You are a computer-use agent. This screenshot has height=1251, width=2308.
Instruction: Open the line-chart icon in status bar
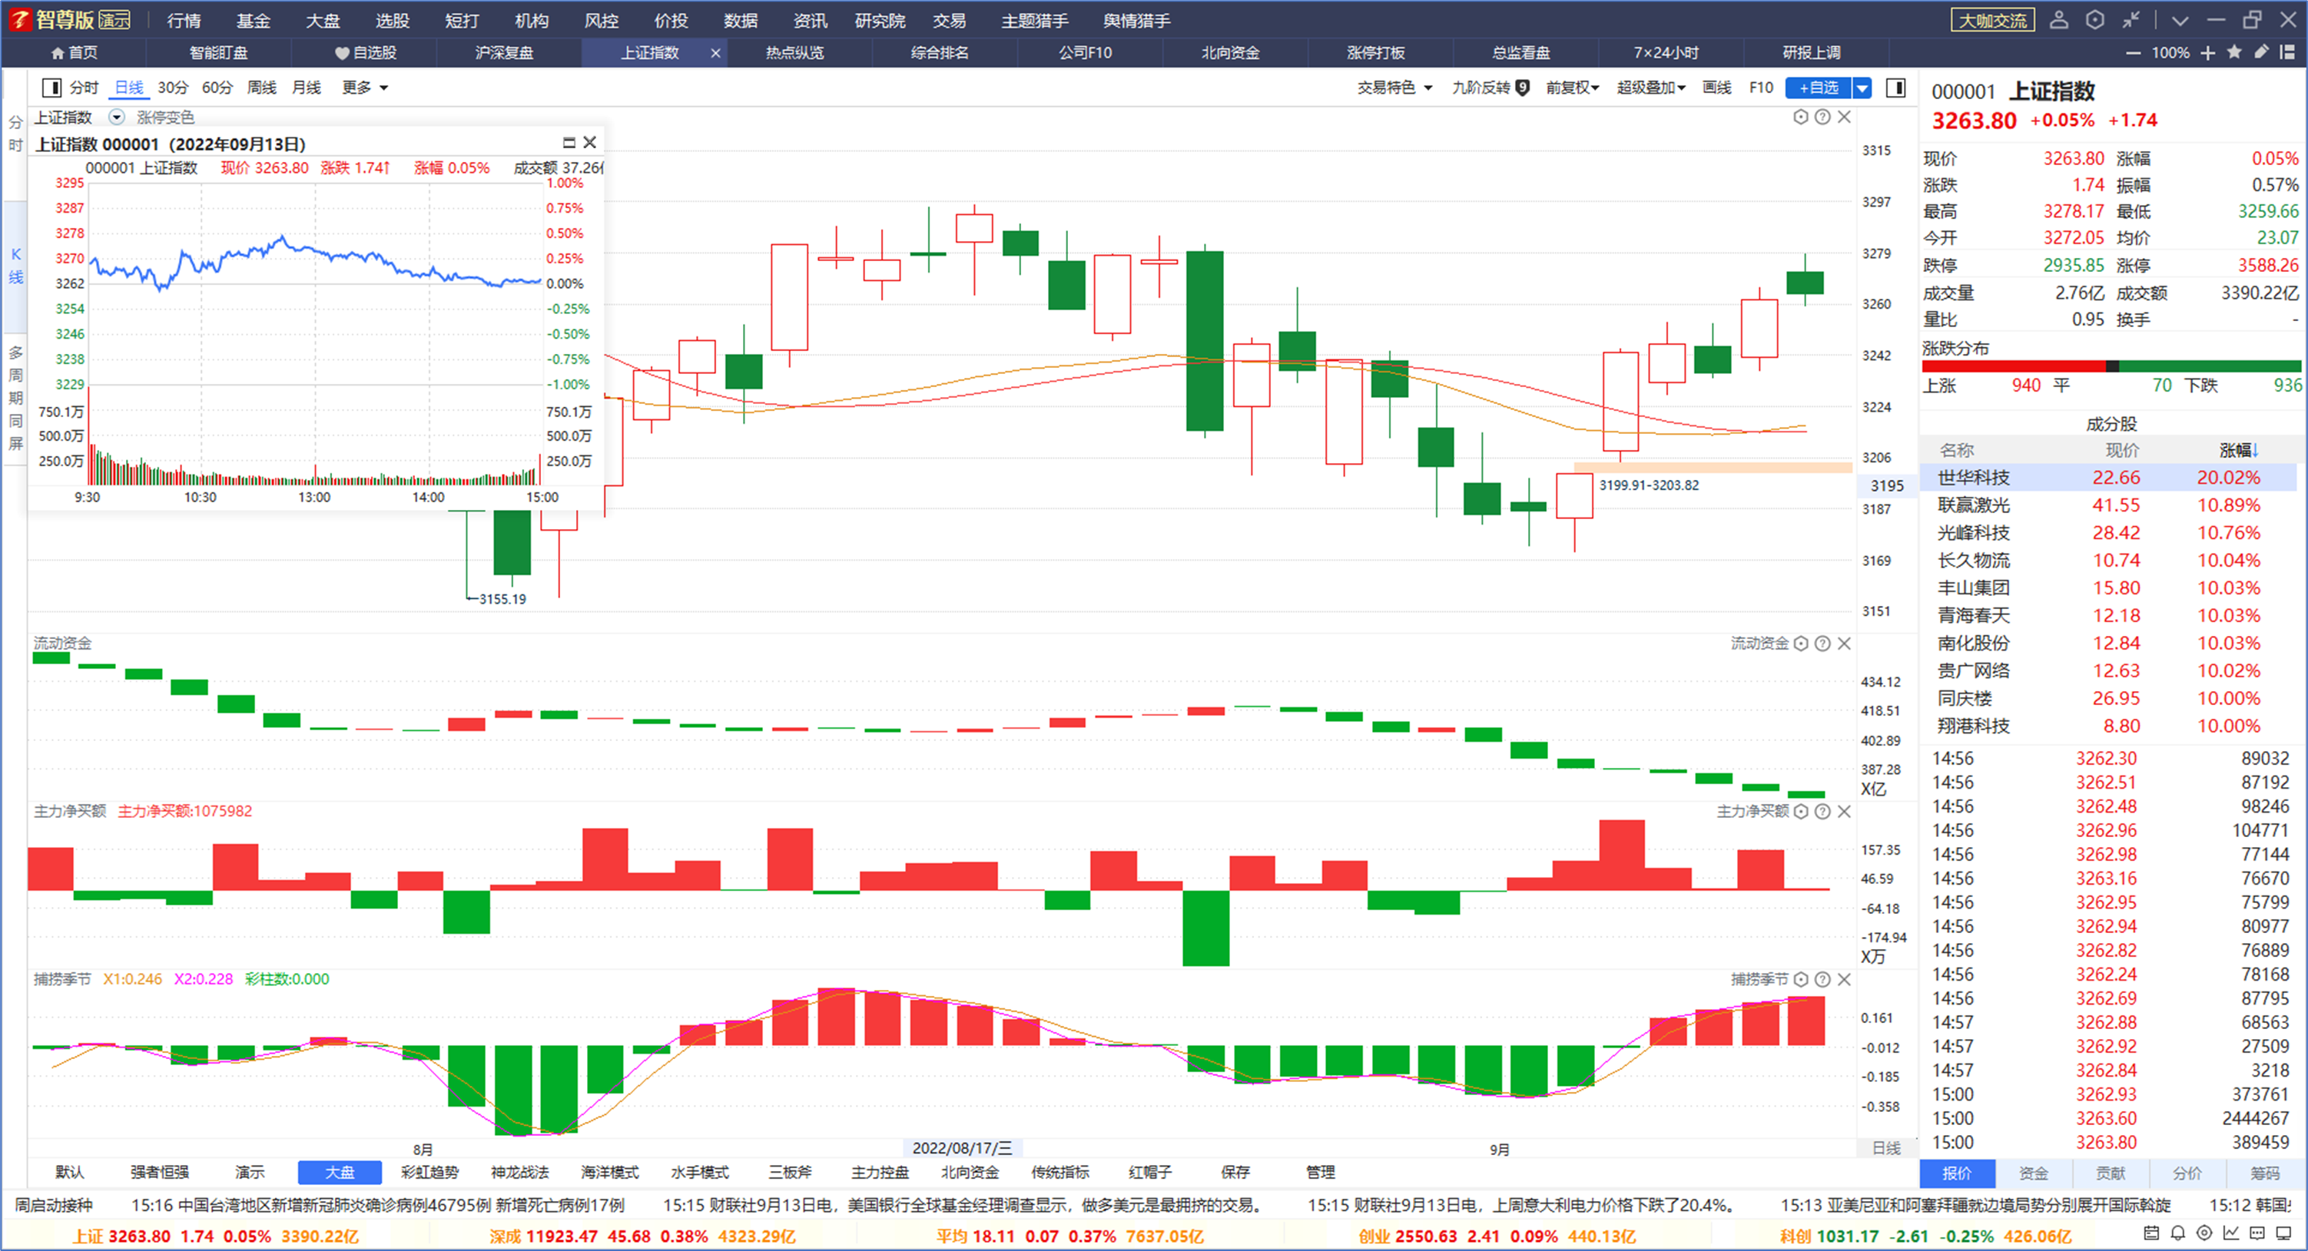coord(2231,1233)
